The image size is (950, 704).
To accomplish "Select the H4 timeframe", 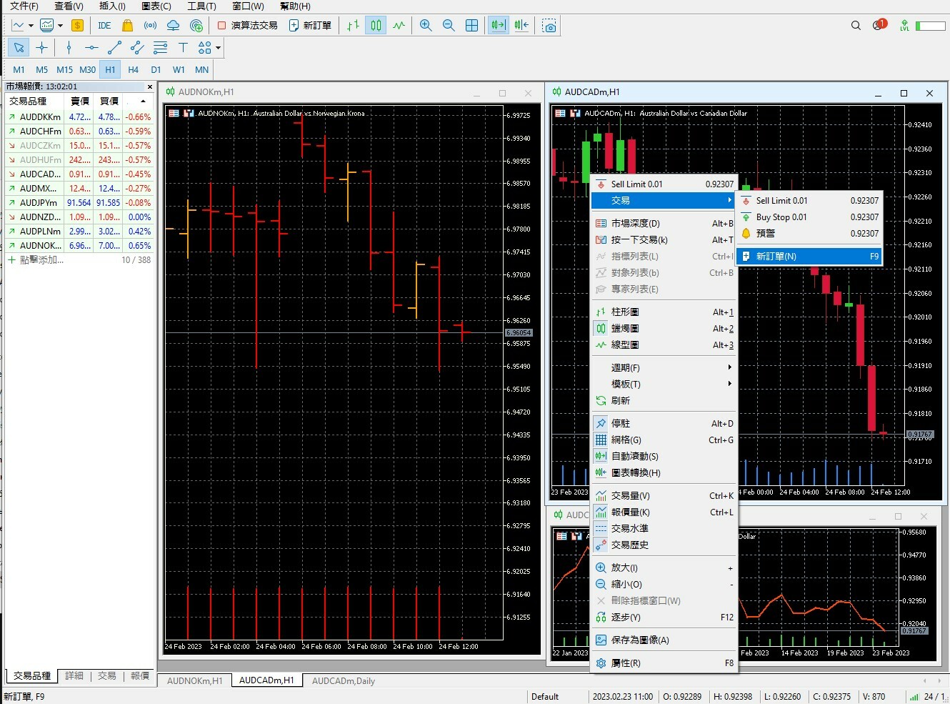I will tap(133, 69).
